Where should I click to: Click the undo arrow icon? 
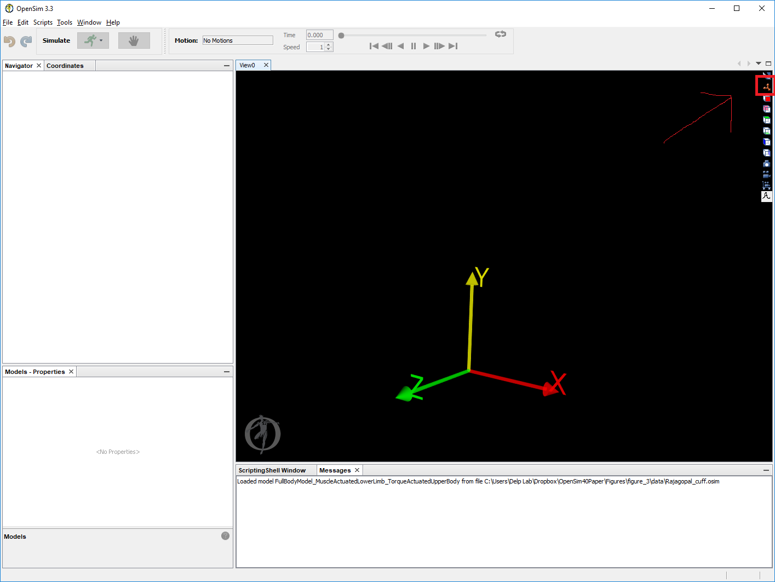pos(9,41)
